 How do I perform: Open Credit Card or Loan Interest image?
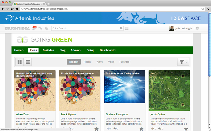point(80,90)
